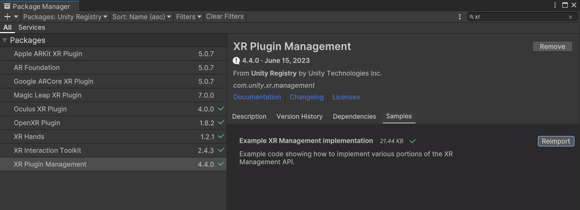
Task: Click the Clear Filters button
Action: tap(225, 17)
